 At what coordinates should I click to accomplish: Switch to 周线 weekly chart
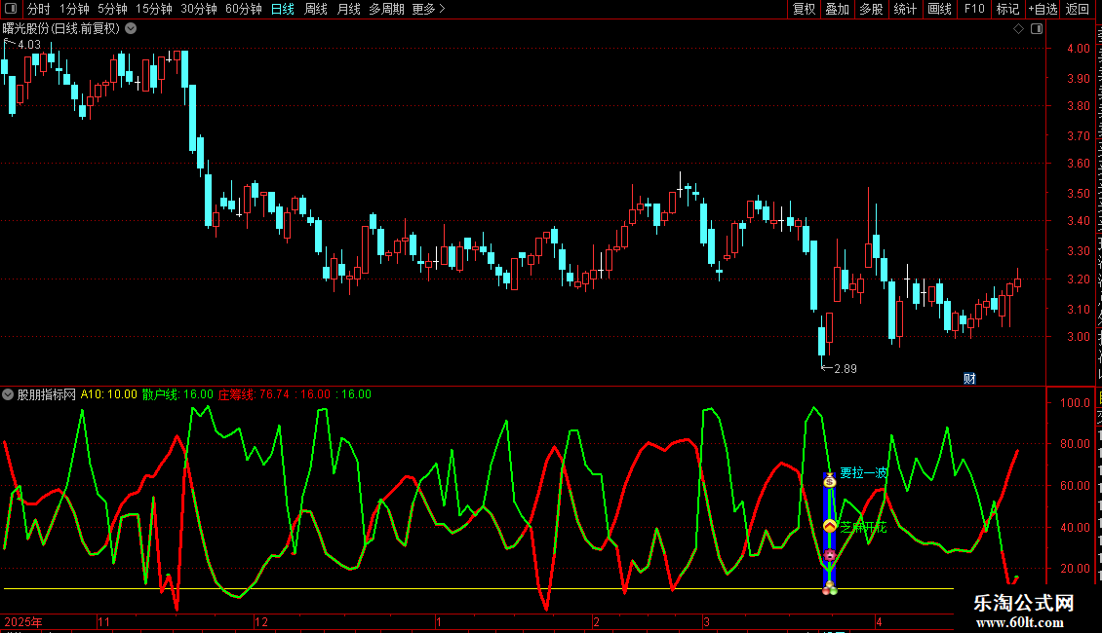tap(316, 9)
